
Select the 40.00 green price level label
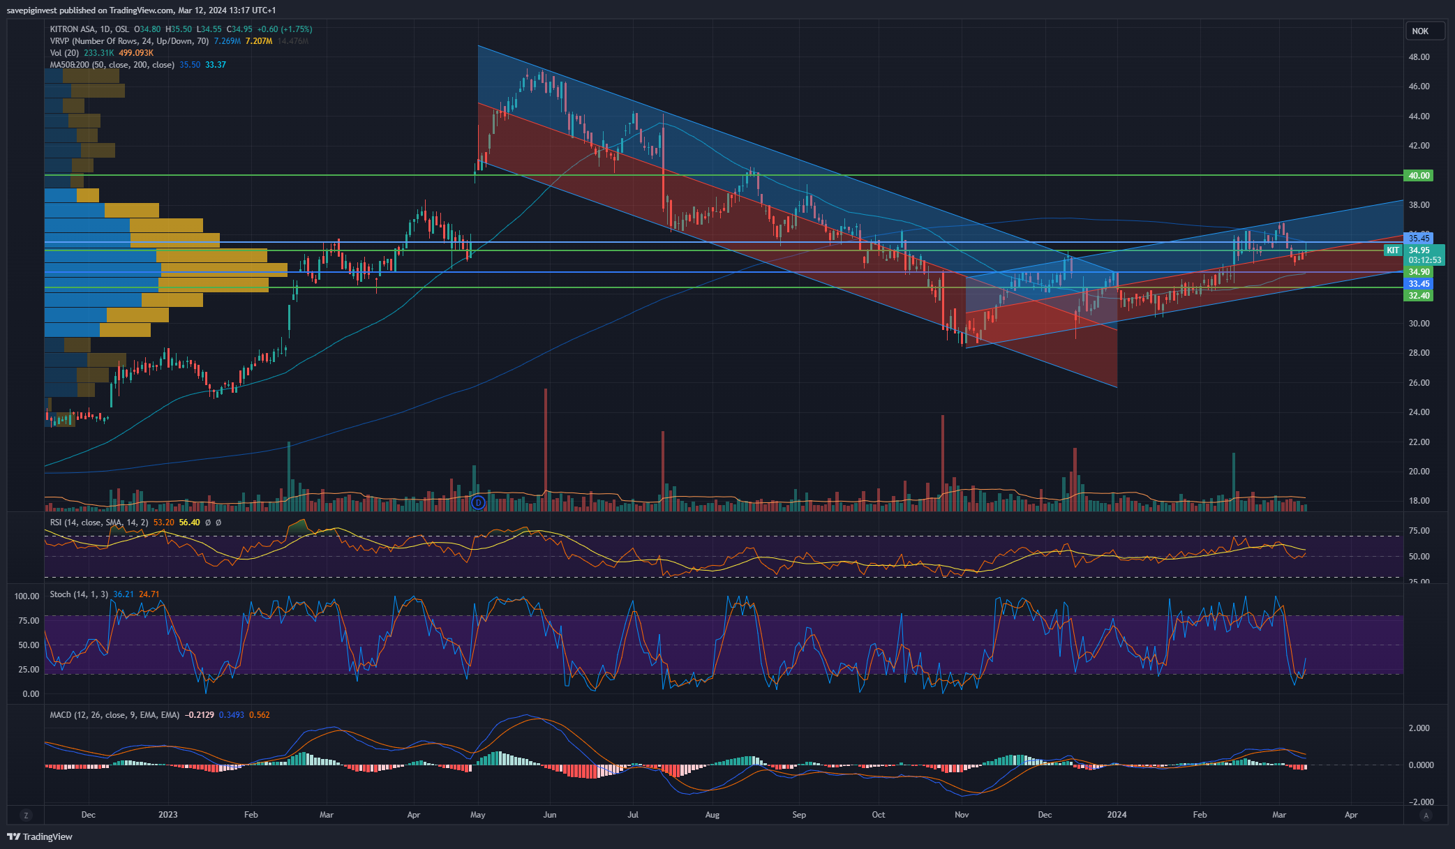1419,176
